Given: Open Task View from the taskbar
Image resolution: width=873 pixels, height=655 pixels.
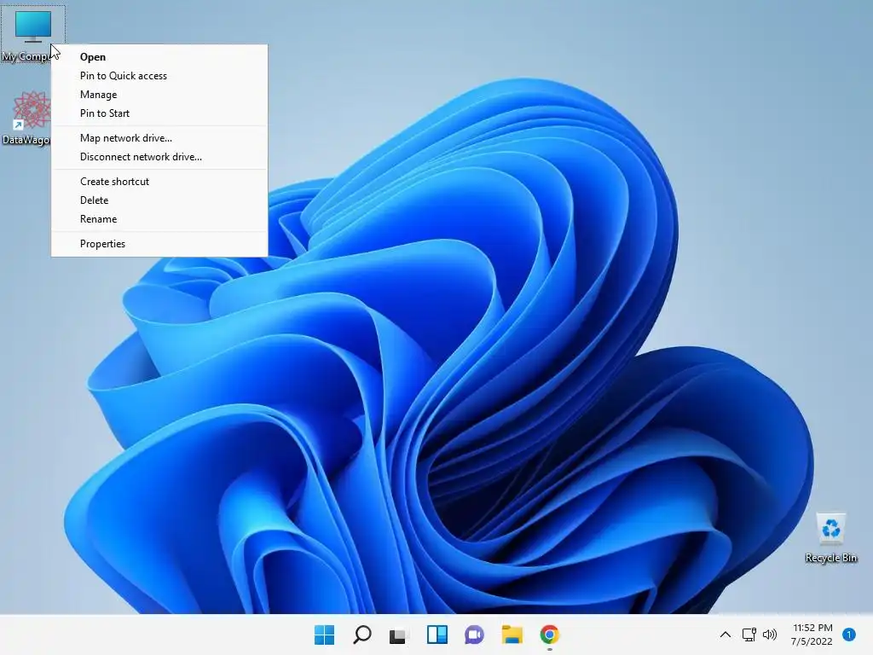Looking at the screenshot, I should click(x=399, y=635).
